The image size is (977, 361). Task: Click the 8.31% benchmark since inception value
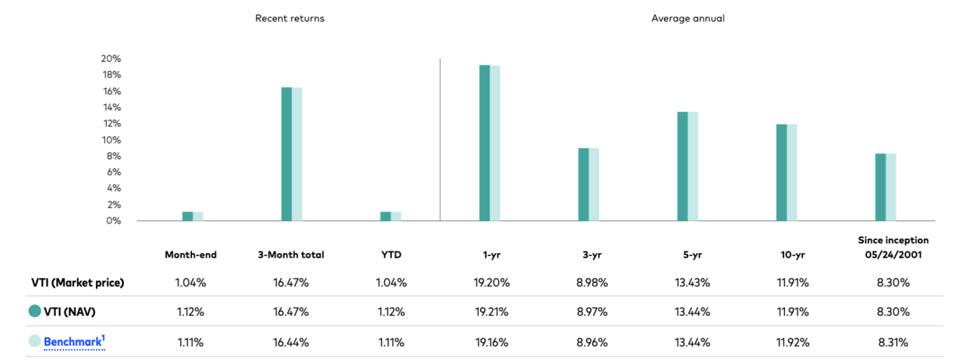(x=892, y=342)
